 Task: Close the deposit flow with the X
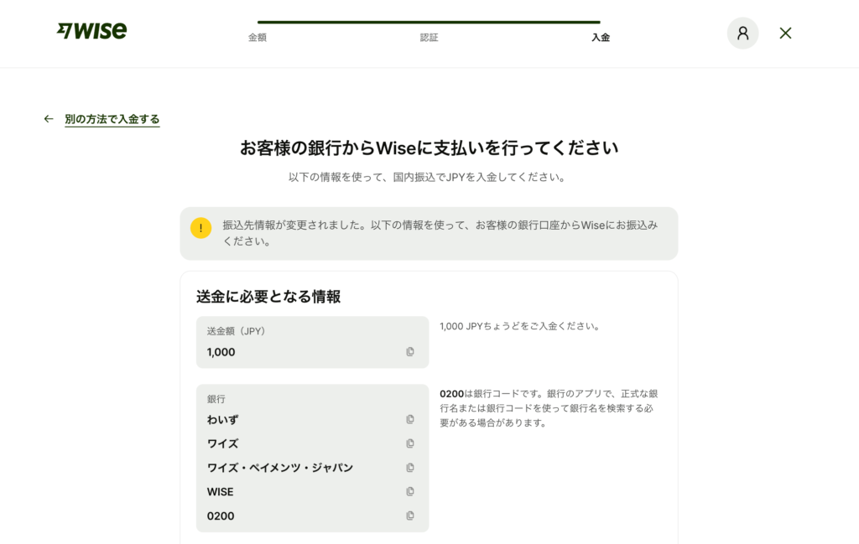[x=784, y=33]
